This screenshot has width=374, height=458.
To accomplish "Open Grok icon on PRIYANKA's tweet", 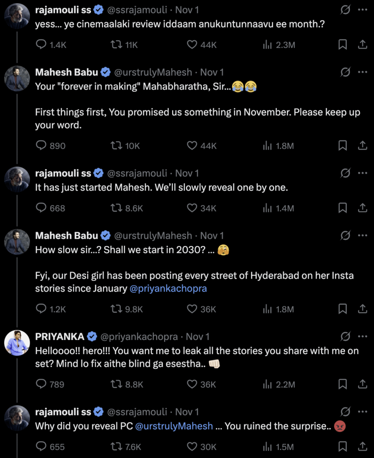I will point(345,336).
